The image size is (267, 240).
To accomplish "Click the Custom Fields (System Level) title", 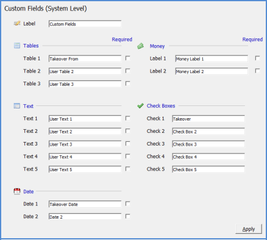I will [46, 9].
